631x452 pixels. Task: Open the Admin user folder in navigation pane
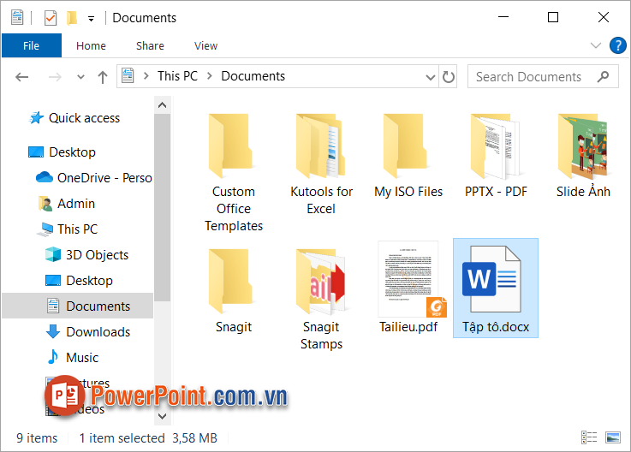click(75, 204)
